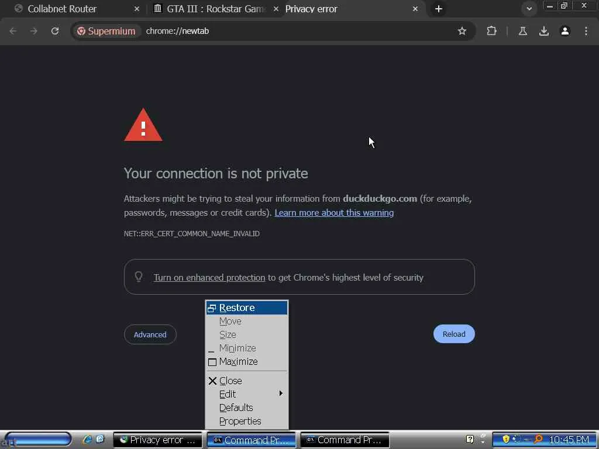Click the red warning triangle icon

click(x=143, y=125)
